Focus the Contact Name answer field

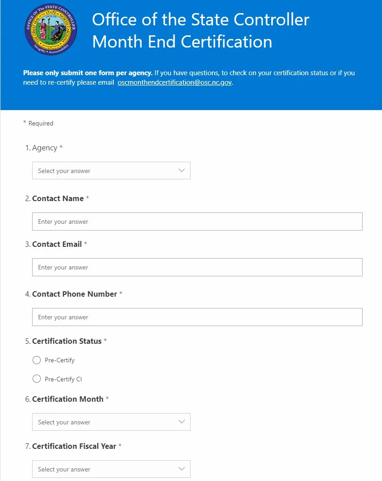point(197,221)
